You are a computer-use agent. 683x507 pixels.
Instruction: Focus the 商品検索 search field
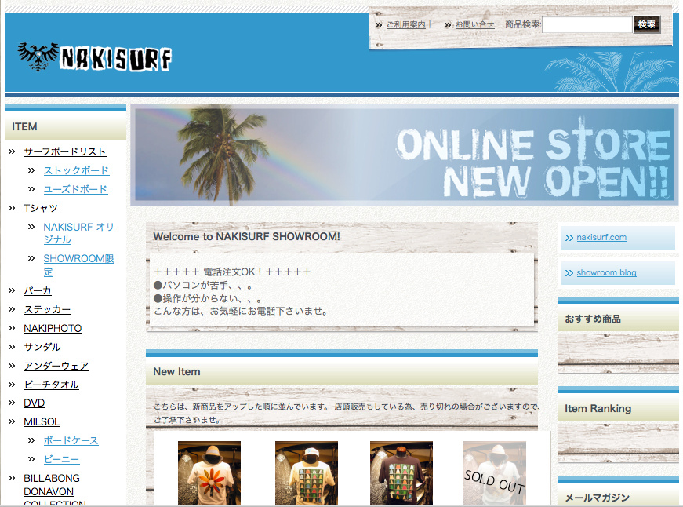coord(587,24)
